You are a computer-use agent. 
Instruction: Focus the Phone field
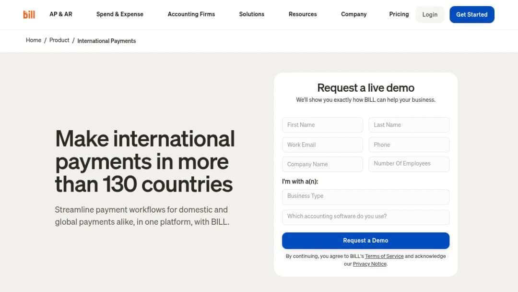click(409, 145)
